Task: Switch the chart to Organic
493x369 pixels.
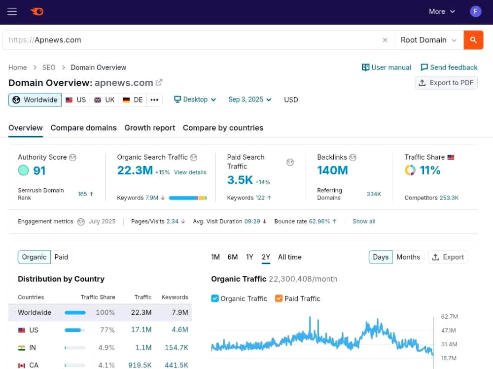Action: pos(35,257)
